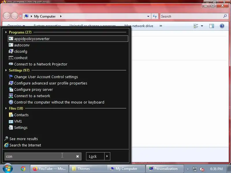231x173 pixels.
Task: Expand the arrow after My Computer breadcrumb
Action: coord(61,16)
